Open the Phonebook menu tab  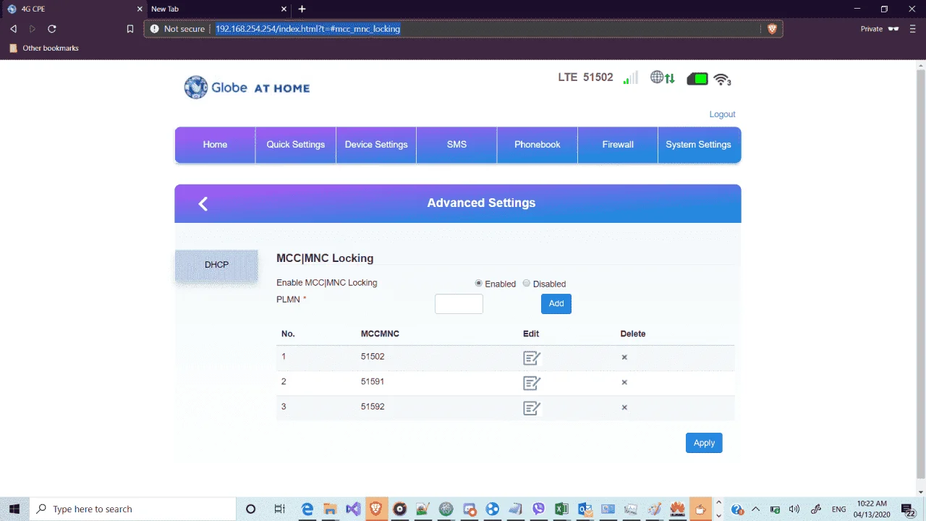pos(538,145)
